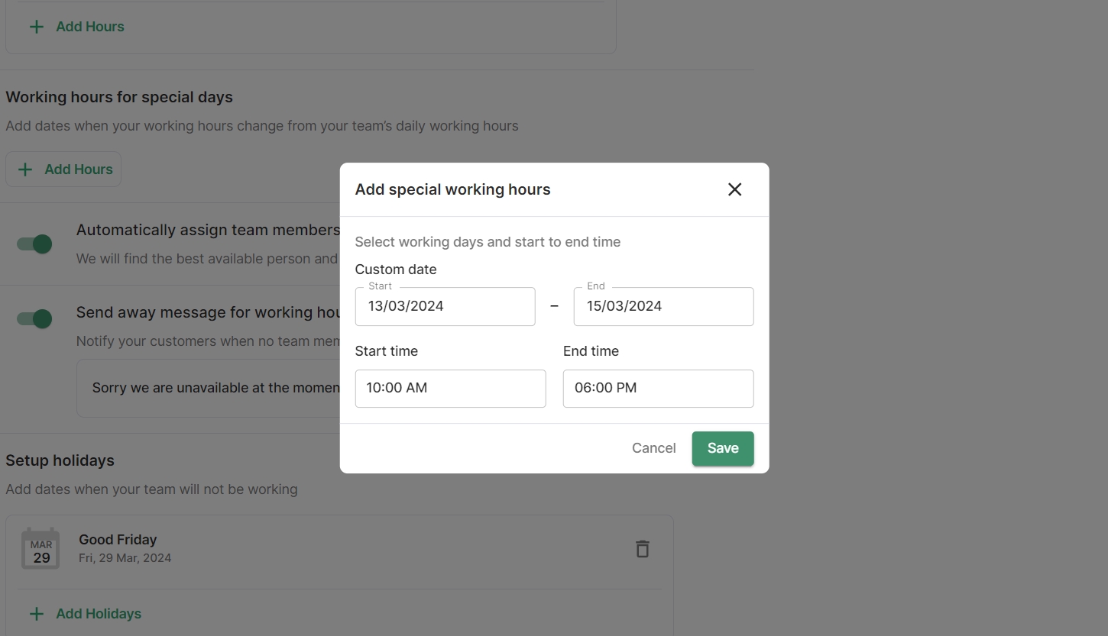Click the plus icon in topmost Add Hours
This screenshot has height=636, width=1108.
[36, 27]
